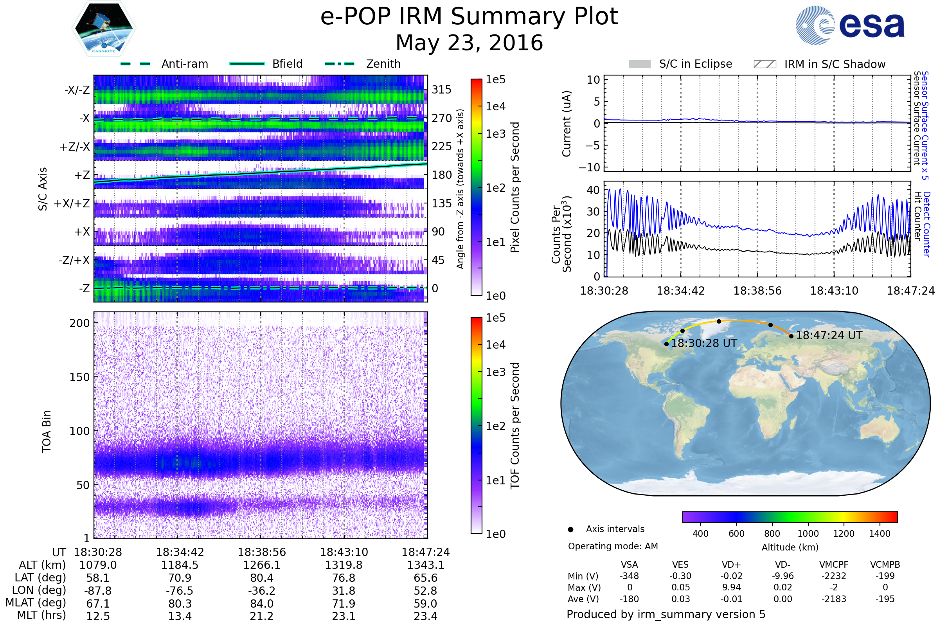The image size is (939, 626).
Task: Click the Pixel Counts per Second colorbar
Action: tap(476, 187)
